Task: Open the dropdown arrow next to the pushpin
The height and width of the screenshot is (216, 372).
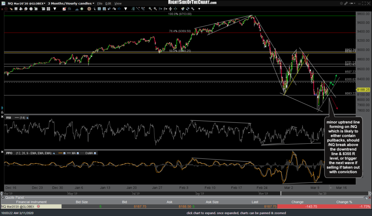Action: 355,3
